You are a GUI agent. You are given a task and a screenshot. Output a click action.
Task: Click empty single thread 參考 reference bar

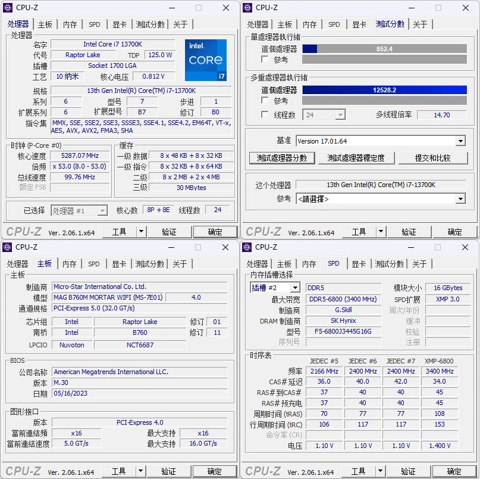pyautogui.click(x=384, y=59)
